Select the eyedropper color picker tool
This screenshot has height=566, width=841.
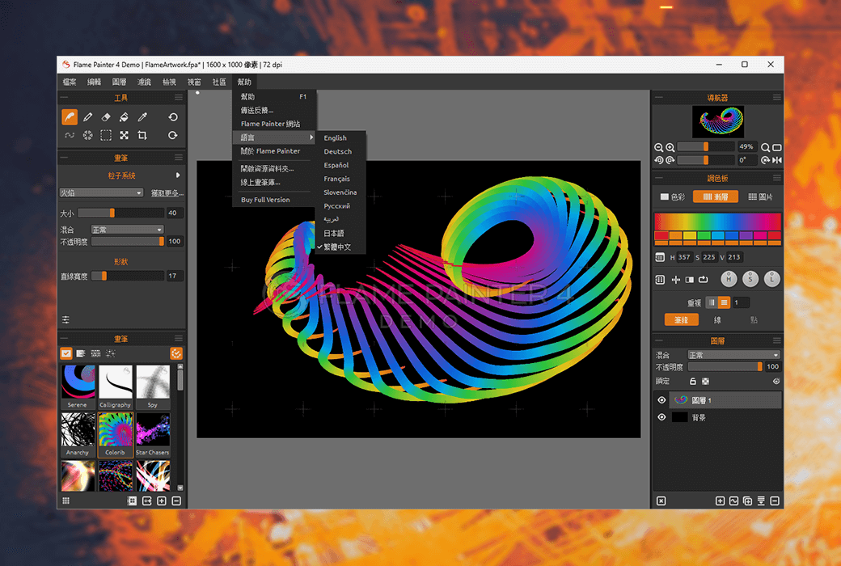point(142,117)
